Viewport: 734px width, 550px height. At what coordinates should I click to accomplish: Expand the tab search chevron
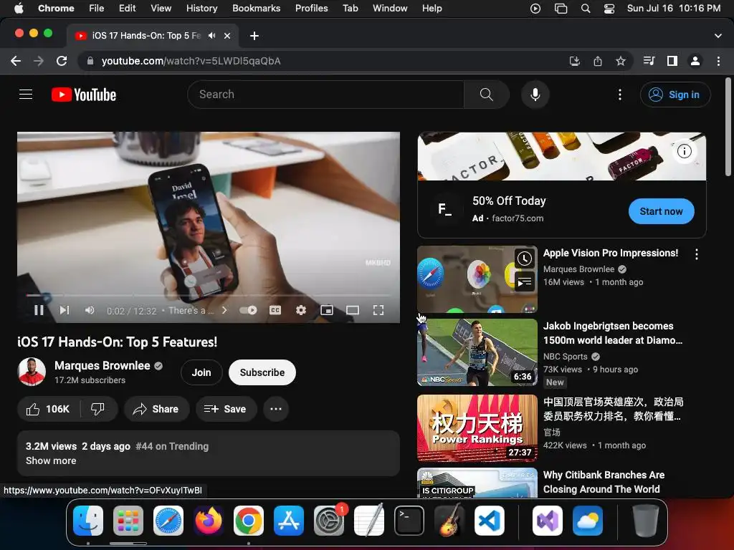[x=718, y=36]
